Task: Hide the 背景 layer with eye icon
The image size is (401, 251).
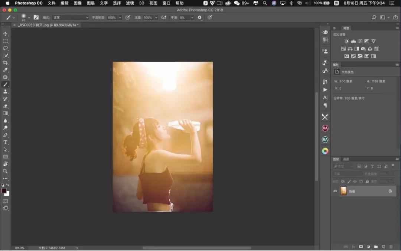Action: click(x=335, y=191)
